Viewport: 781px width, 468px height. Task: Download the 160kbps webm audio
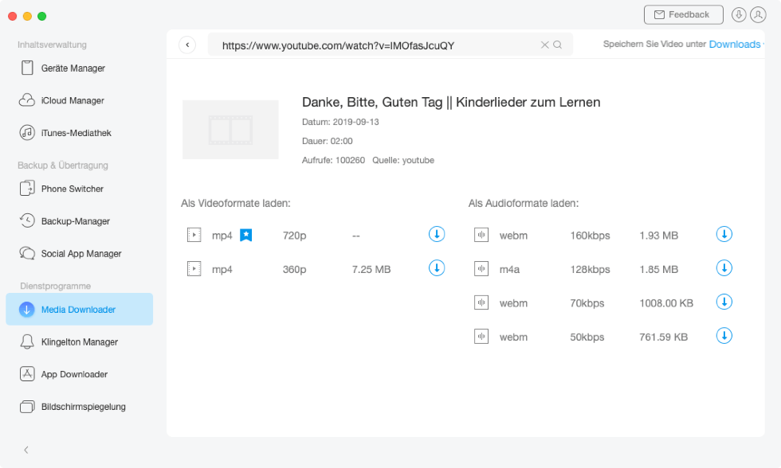[x=724, y=234]
